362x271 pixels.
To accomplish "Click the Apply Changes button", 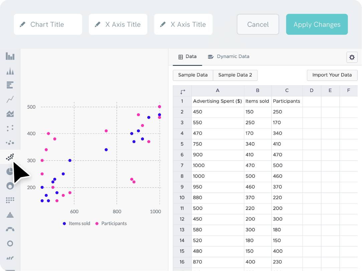I will [317, 24].
